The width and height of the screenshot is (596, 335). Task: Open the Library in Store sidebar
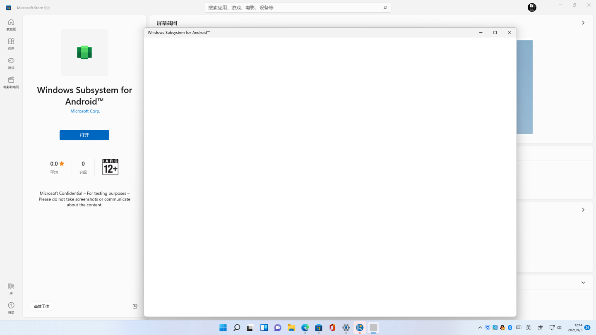[x=11, y=289]
